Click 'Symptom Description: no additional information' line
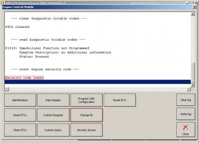Screen dimensions: 199x143 [x=65, y=52]
